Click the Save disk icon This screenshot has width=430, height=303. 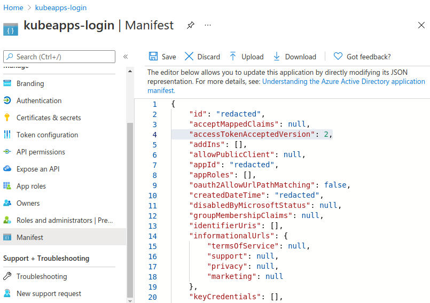153,56
